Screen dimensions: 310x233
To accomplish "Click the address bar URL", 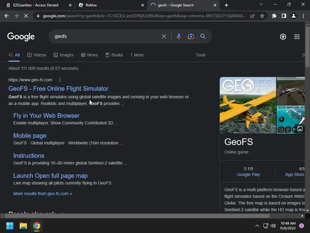I will coord(144,16).
